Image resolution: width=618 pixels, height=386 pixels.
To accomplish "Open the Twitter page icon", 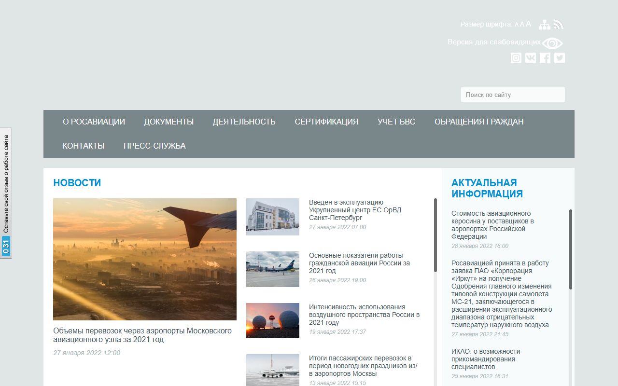I will click(x=560, y=58).
